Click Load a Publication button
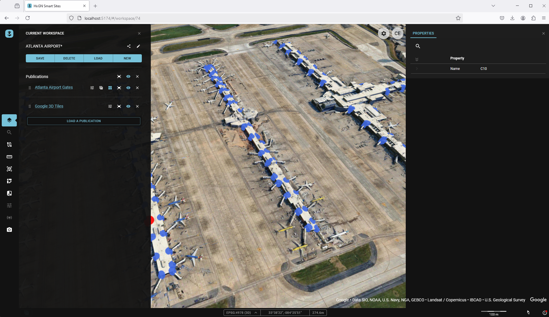The width and height of the screenshot is (549, 317). (x=84, y=121)
